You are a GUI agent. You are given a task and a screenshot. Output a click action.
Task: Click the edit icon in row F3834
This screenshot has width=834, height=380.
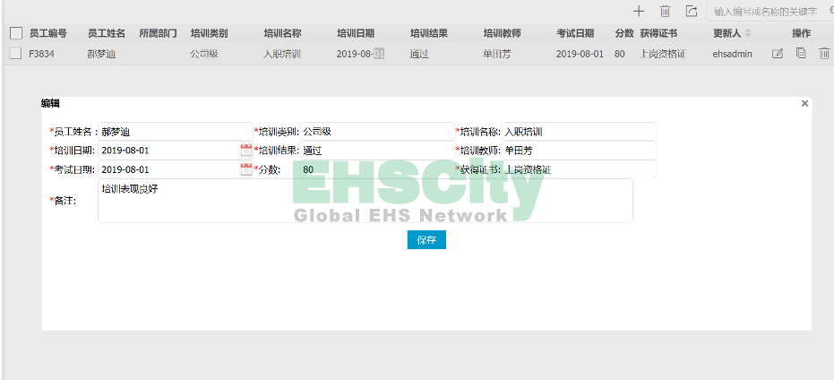click(x=777, y=53)
